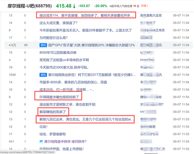This screenshot has width=194, height=154.
Task: Open the 详情 link beside the popularity ranking
Action: pos(144,6)
